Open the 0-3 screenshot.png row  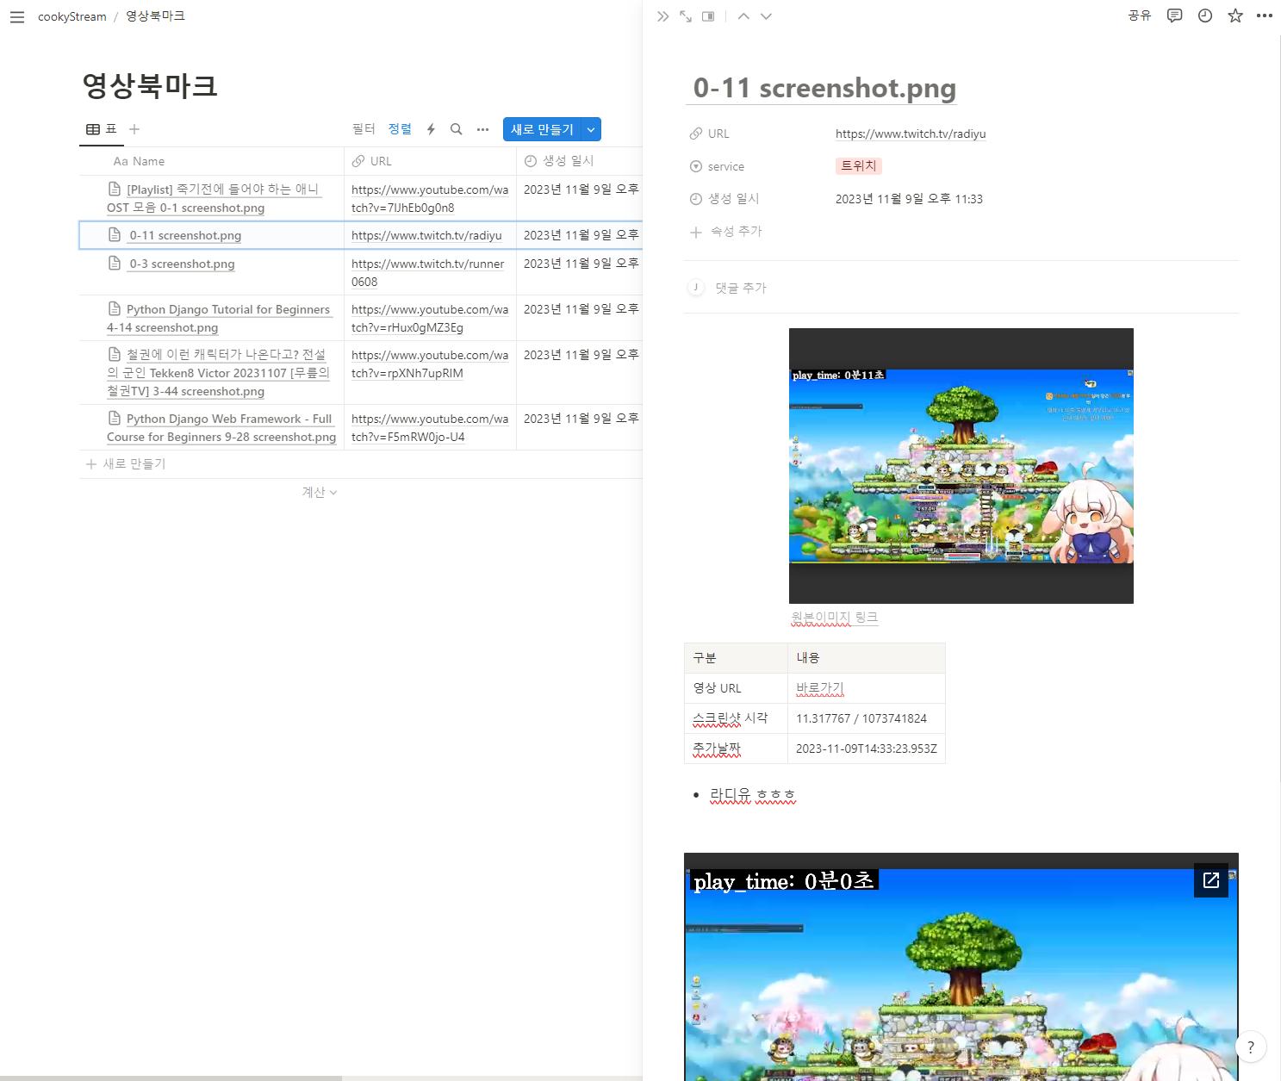click(182, 264)
